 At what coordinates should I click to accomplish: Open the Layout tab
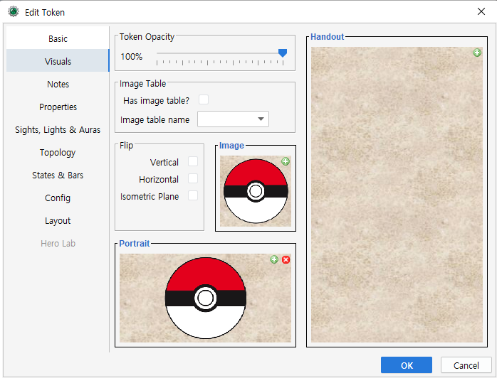(58, 221)
